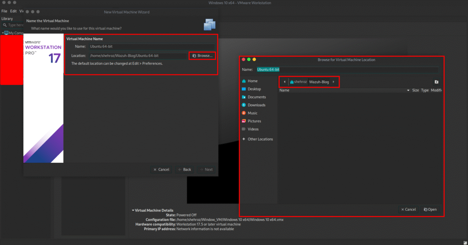The height and width of the screenshot is (245, 468).
Task: Click the Powered Off state text
Action: pyautogui.click(x=186, y=215)
